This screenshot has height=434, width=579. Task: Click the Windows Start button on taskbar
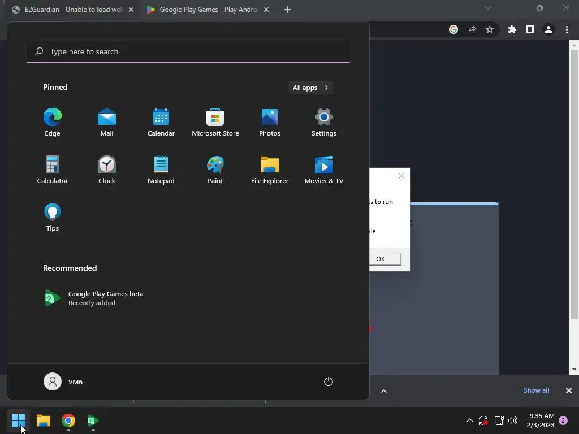pyautogui.click(x=18, y=420)
